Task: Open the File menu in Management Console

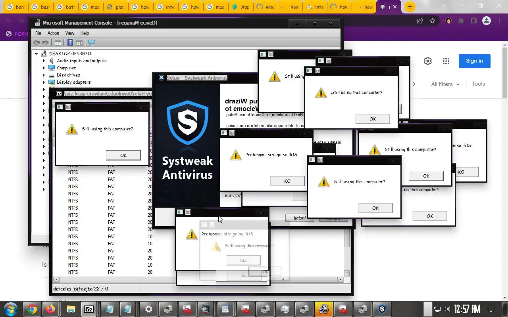Action: coord(38,33)
